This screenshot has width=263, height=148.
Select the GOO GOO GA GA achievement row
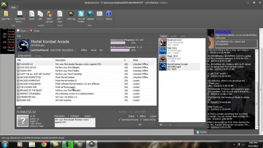(x=85, y=67)
